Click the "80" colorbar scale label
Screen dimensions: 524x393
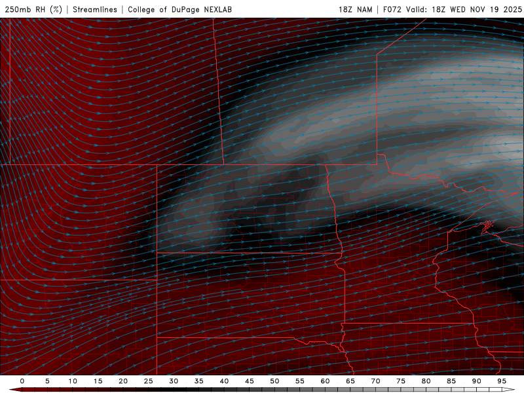pyautogui.click(x=426, y=381)
